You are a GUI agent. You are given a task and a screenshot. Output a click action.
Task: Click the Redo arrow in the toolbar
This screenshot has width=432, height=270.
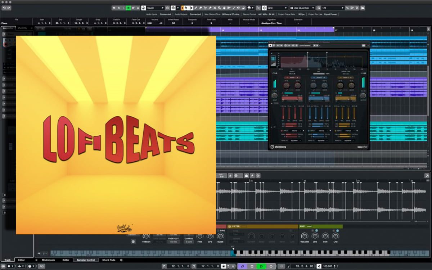(9, 8)
